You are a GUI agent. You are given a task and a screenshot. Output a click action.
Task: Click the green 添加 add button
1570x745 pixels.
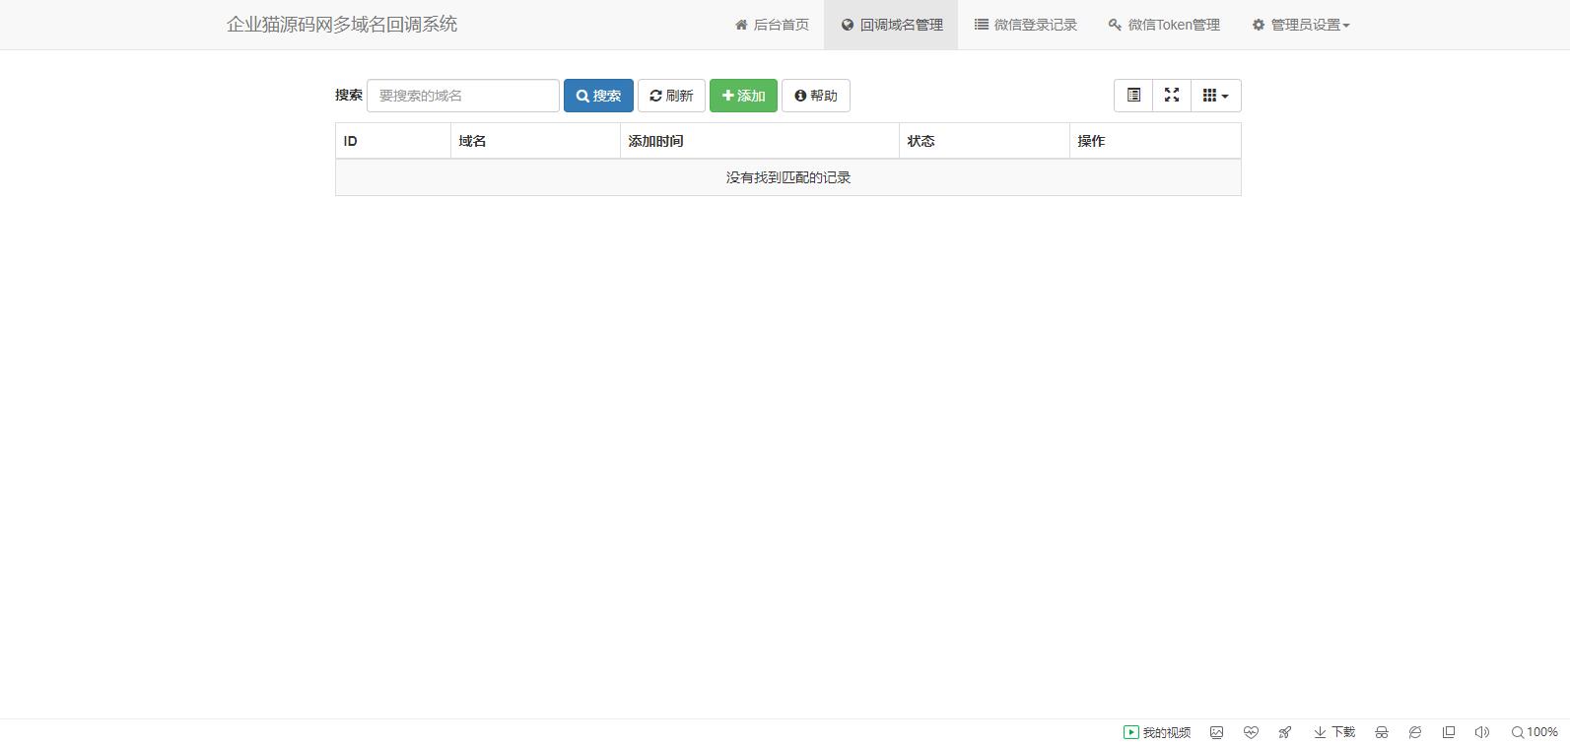click(743, 96)
